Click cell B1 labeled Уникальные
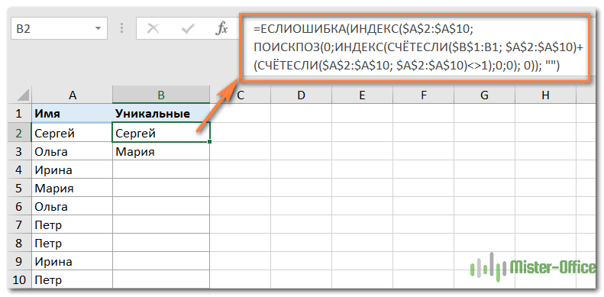The height and width of the screenshot is (297, 604). tap(161, 114)
